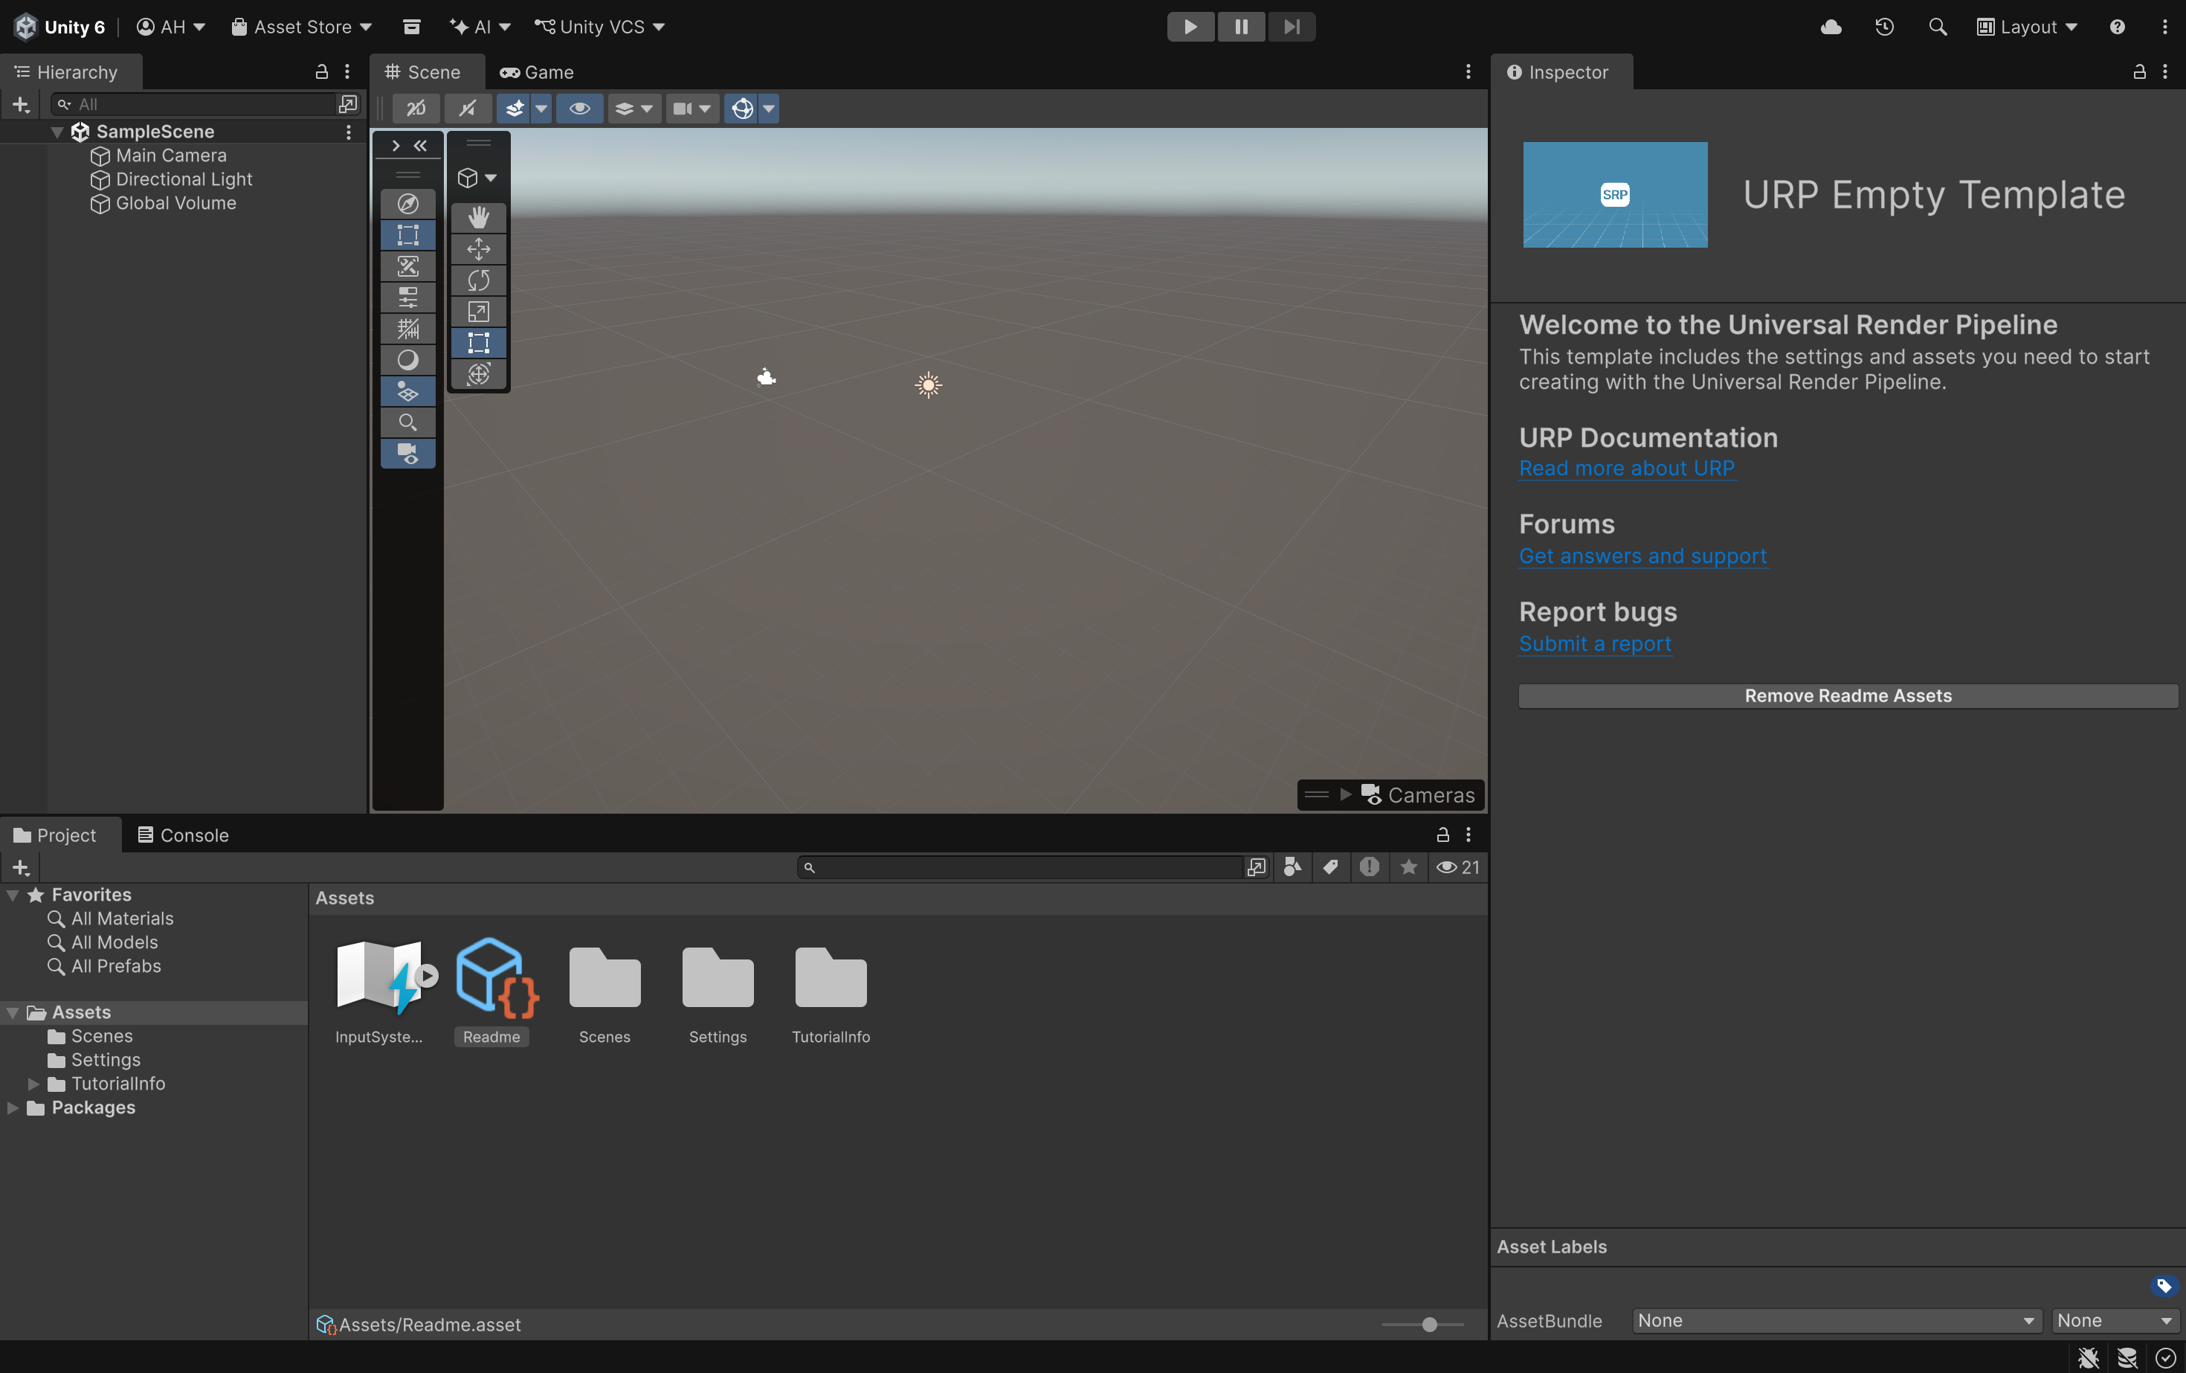Click search by label tag icon in Project panel
This screenshot has width=2186, height=1373.
(1331, 867)
